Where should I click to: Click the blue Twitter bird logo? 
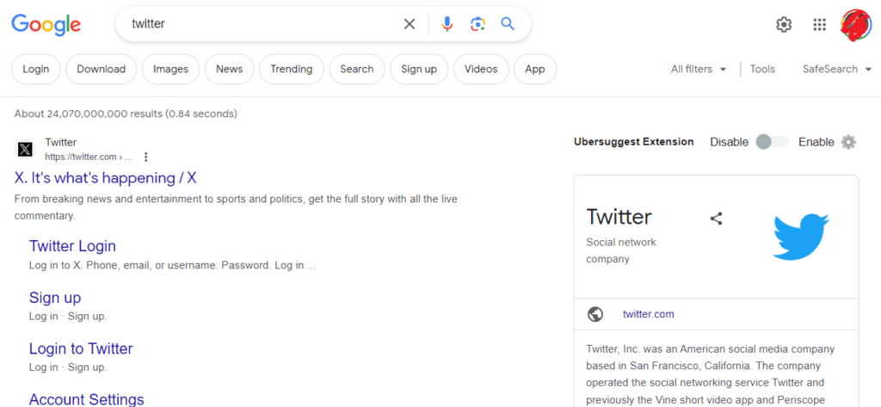tap(801, 236)
